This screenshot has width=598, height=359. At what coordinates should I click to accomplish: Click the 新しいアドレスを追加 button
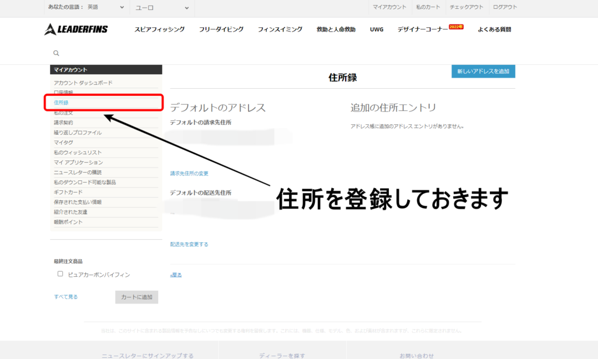tap(483, 71)
